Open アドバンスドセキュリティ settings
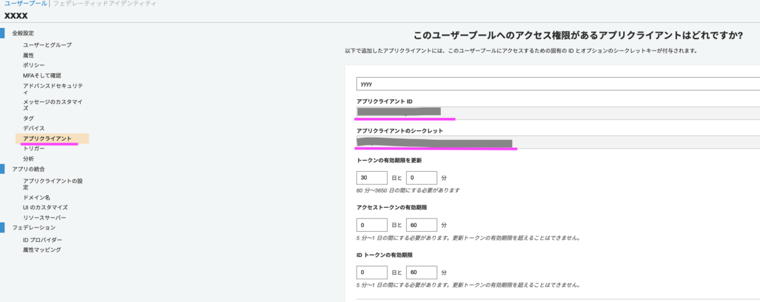The height and width of the screenshot is (302, 760). tap(53, 88)
